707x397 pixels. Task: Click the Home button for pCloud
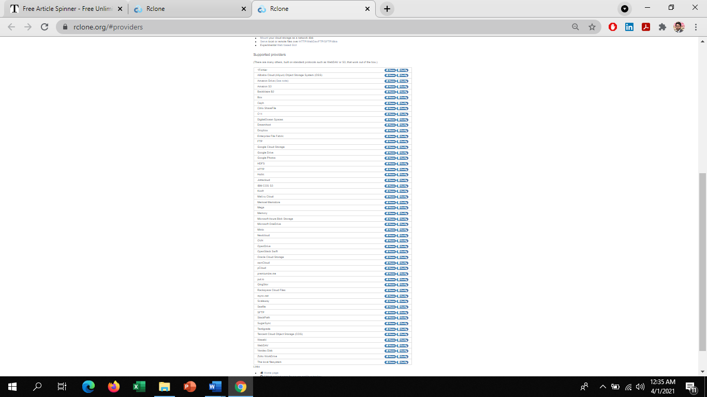tap(390, 268)
